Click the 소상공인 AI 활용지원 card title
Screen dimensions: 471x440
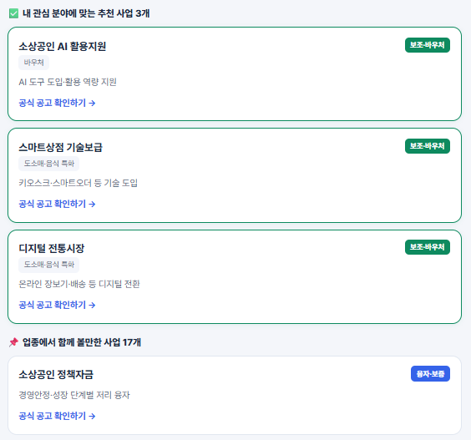[x=62, y=46]
